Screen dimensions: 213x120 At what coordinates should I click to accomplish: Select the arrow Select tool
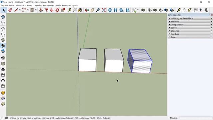point(4,10)
